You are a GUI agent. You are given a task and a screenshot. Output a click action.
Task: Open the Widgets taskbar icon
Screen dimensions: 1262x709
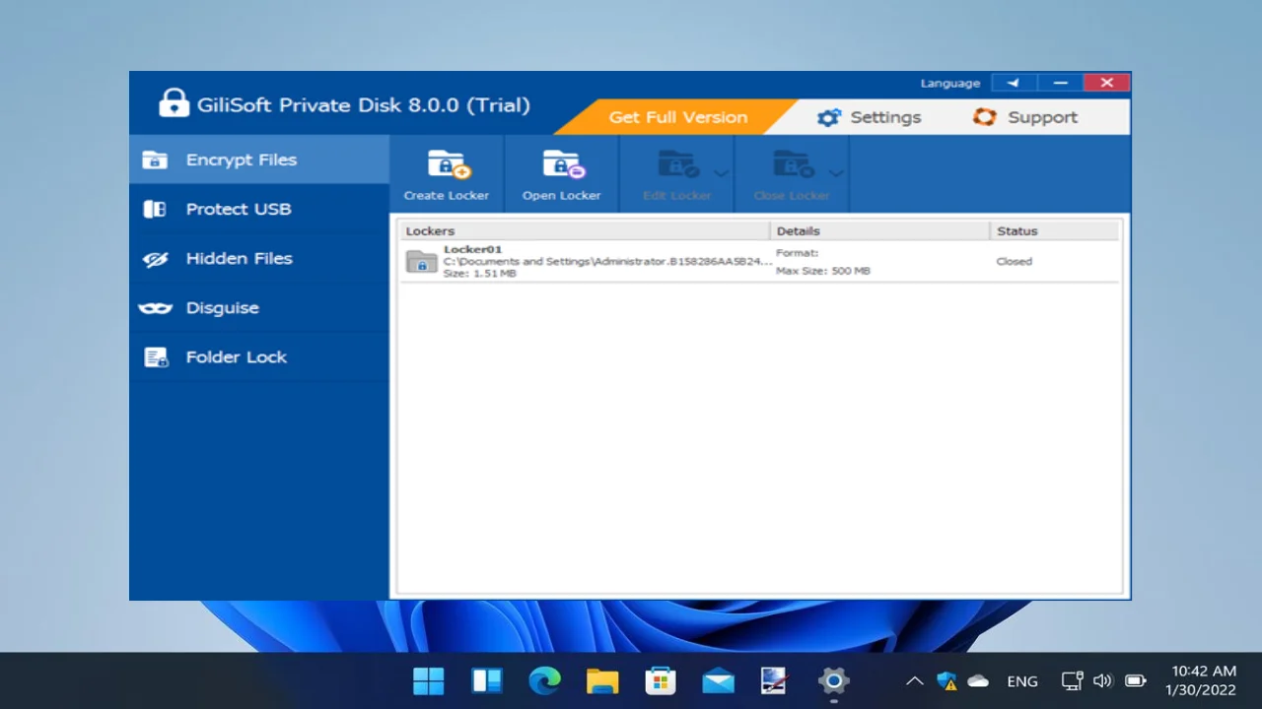click(487, 680)
